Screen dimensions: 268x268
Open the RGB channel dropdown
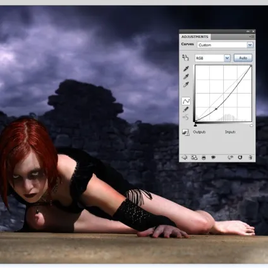(212, 58)
